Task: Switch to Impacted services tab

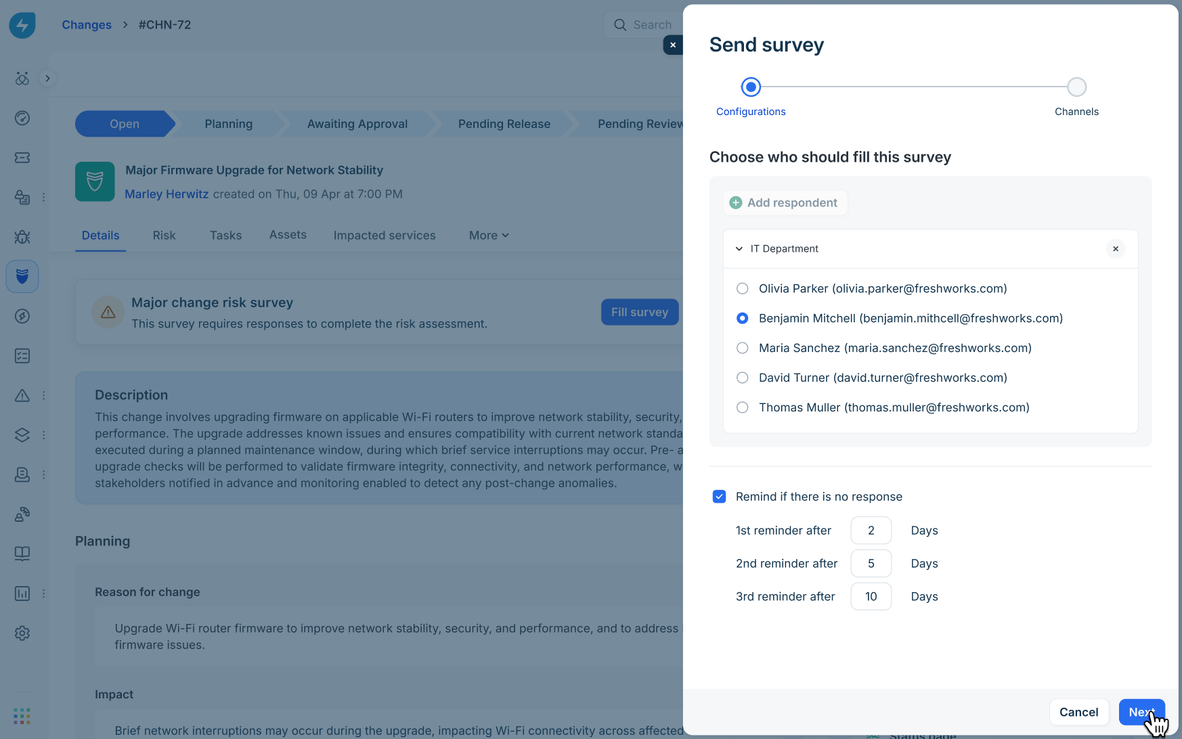Action: (385, 236)
